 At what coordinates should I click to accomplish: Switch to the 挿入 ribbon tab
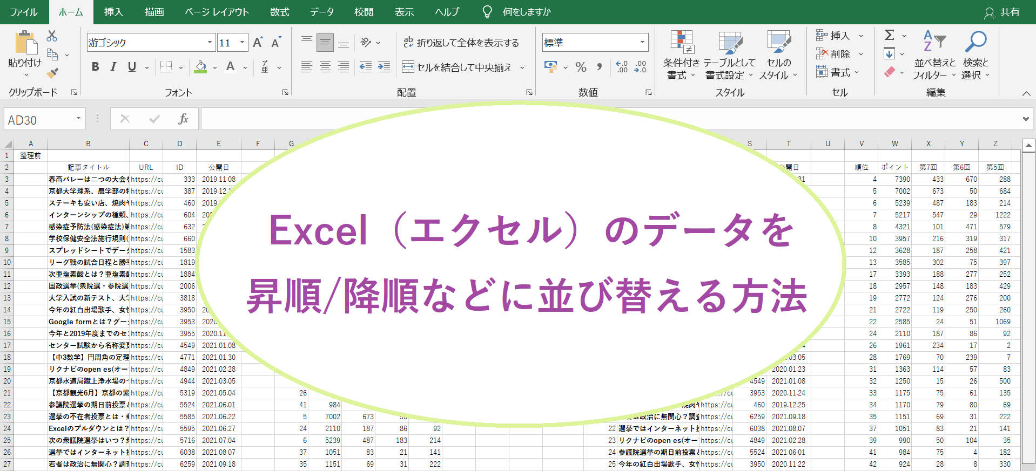pos(113,12)
